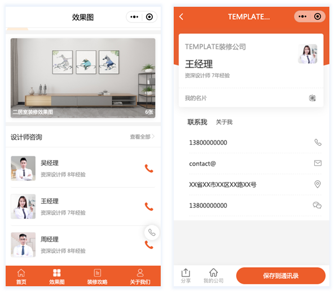Open the 二居室装修效果图 image

83,78
